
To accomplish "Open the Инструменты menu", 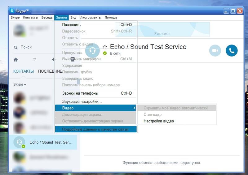I will (x=91, y=18).
